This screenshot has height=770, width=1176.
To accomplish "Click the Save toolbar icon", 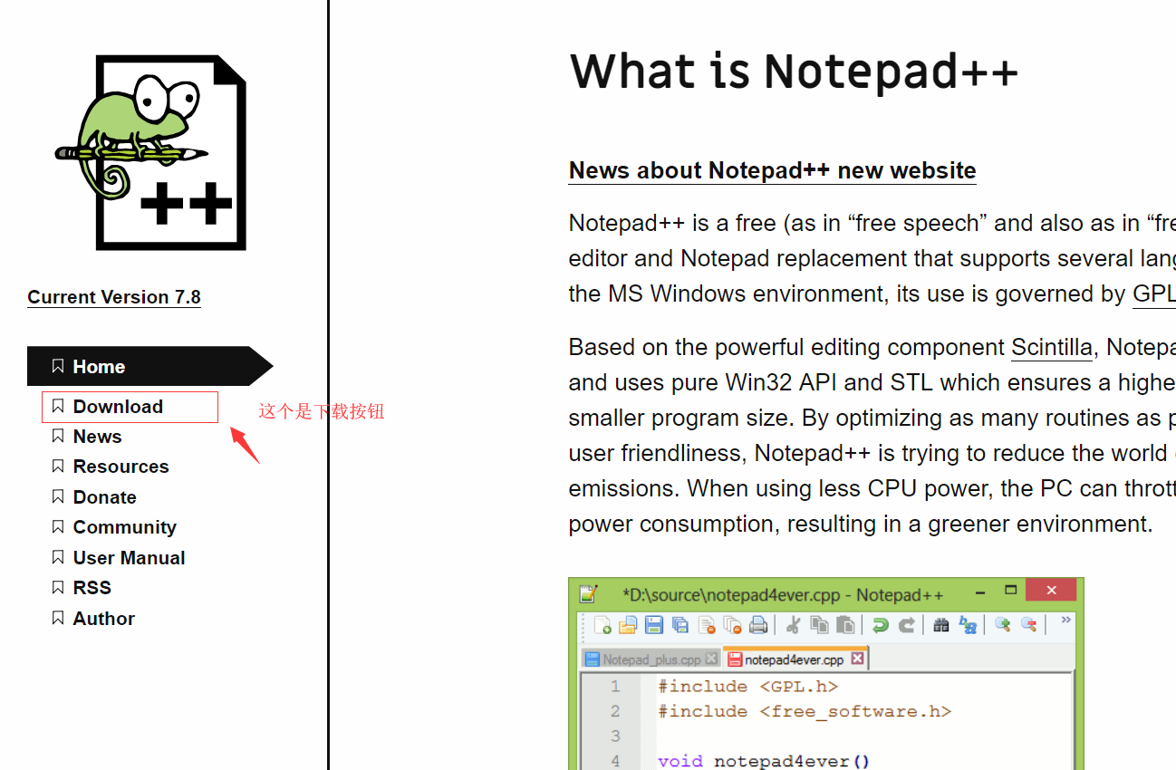I will (x=655, y=624).
